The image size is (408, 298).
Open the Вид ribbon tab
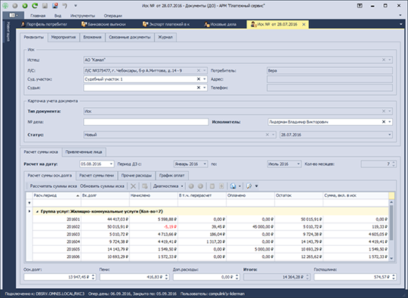pyautogui.click(x=57, y=16)
